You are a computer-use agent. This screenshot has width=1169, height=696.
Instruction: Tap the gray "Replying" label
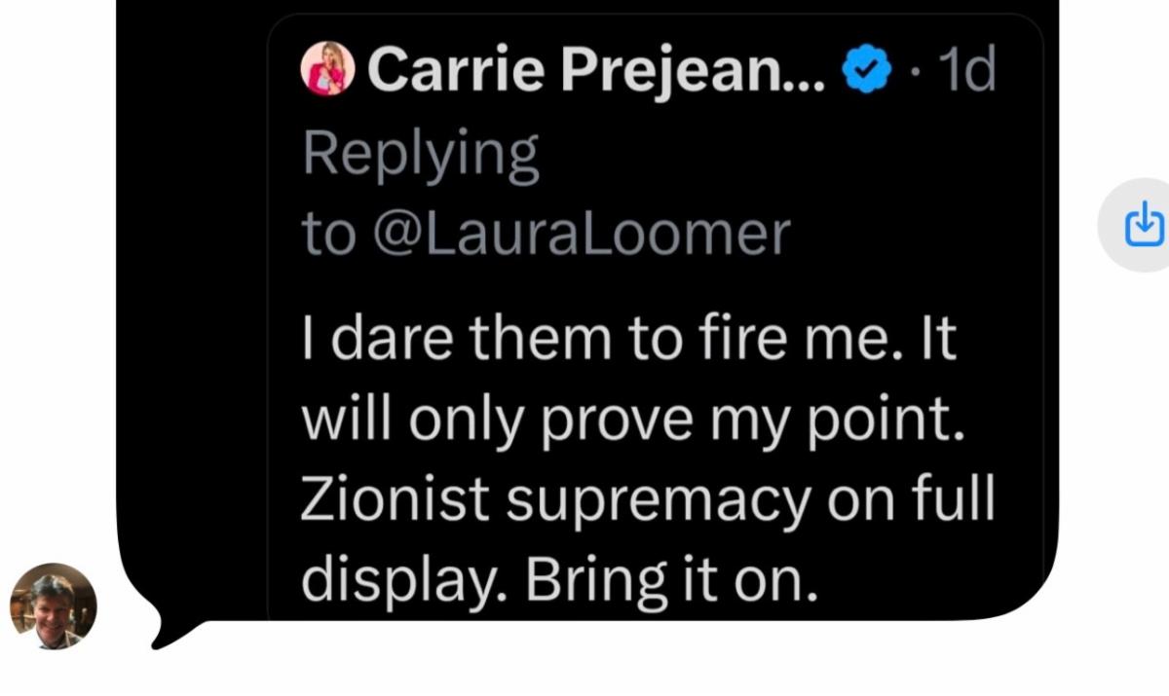click(x=420, y=154)
